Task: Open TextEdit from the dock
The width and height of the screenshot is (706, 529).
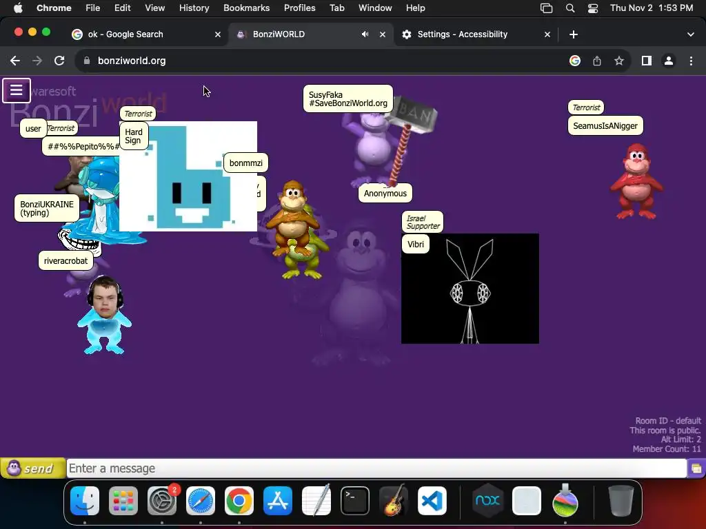Action: [x=316, y=501]
